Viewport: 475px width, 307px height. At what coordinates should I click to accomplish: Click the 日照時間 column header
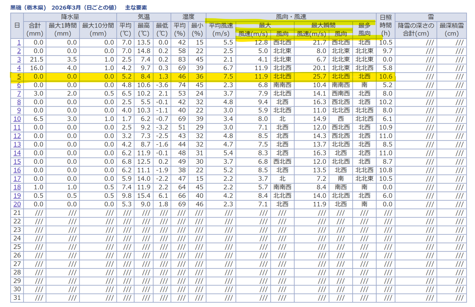coord(386,26)
